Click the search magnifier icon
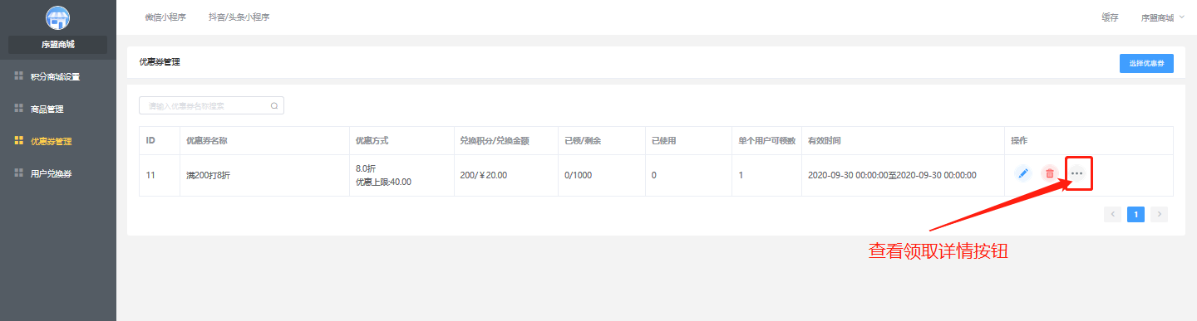The height and width of the screenshot is (321, 1197). 274,106
